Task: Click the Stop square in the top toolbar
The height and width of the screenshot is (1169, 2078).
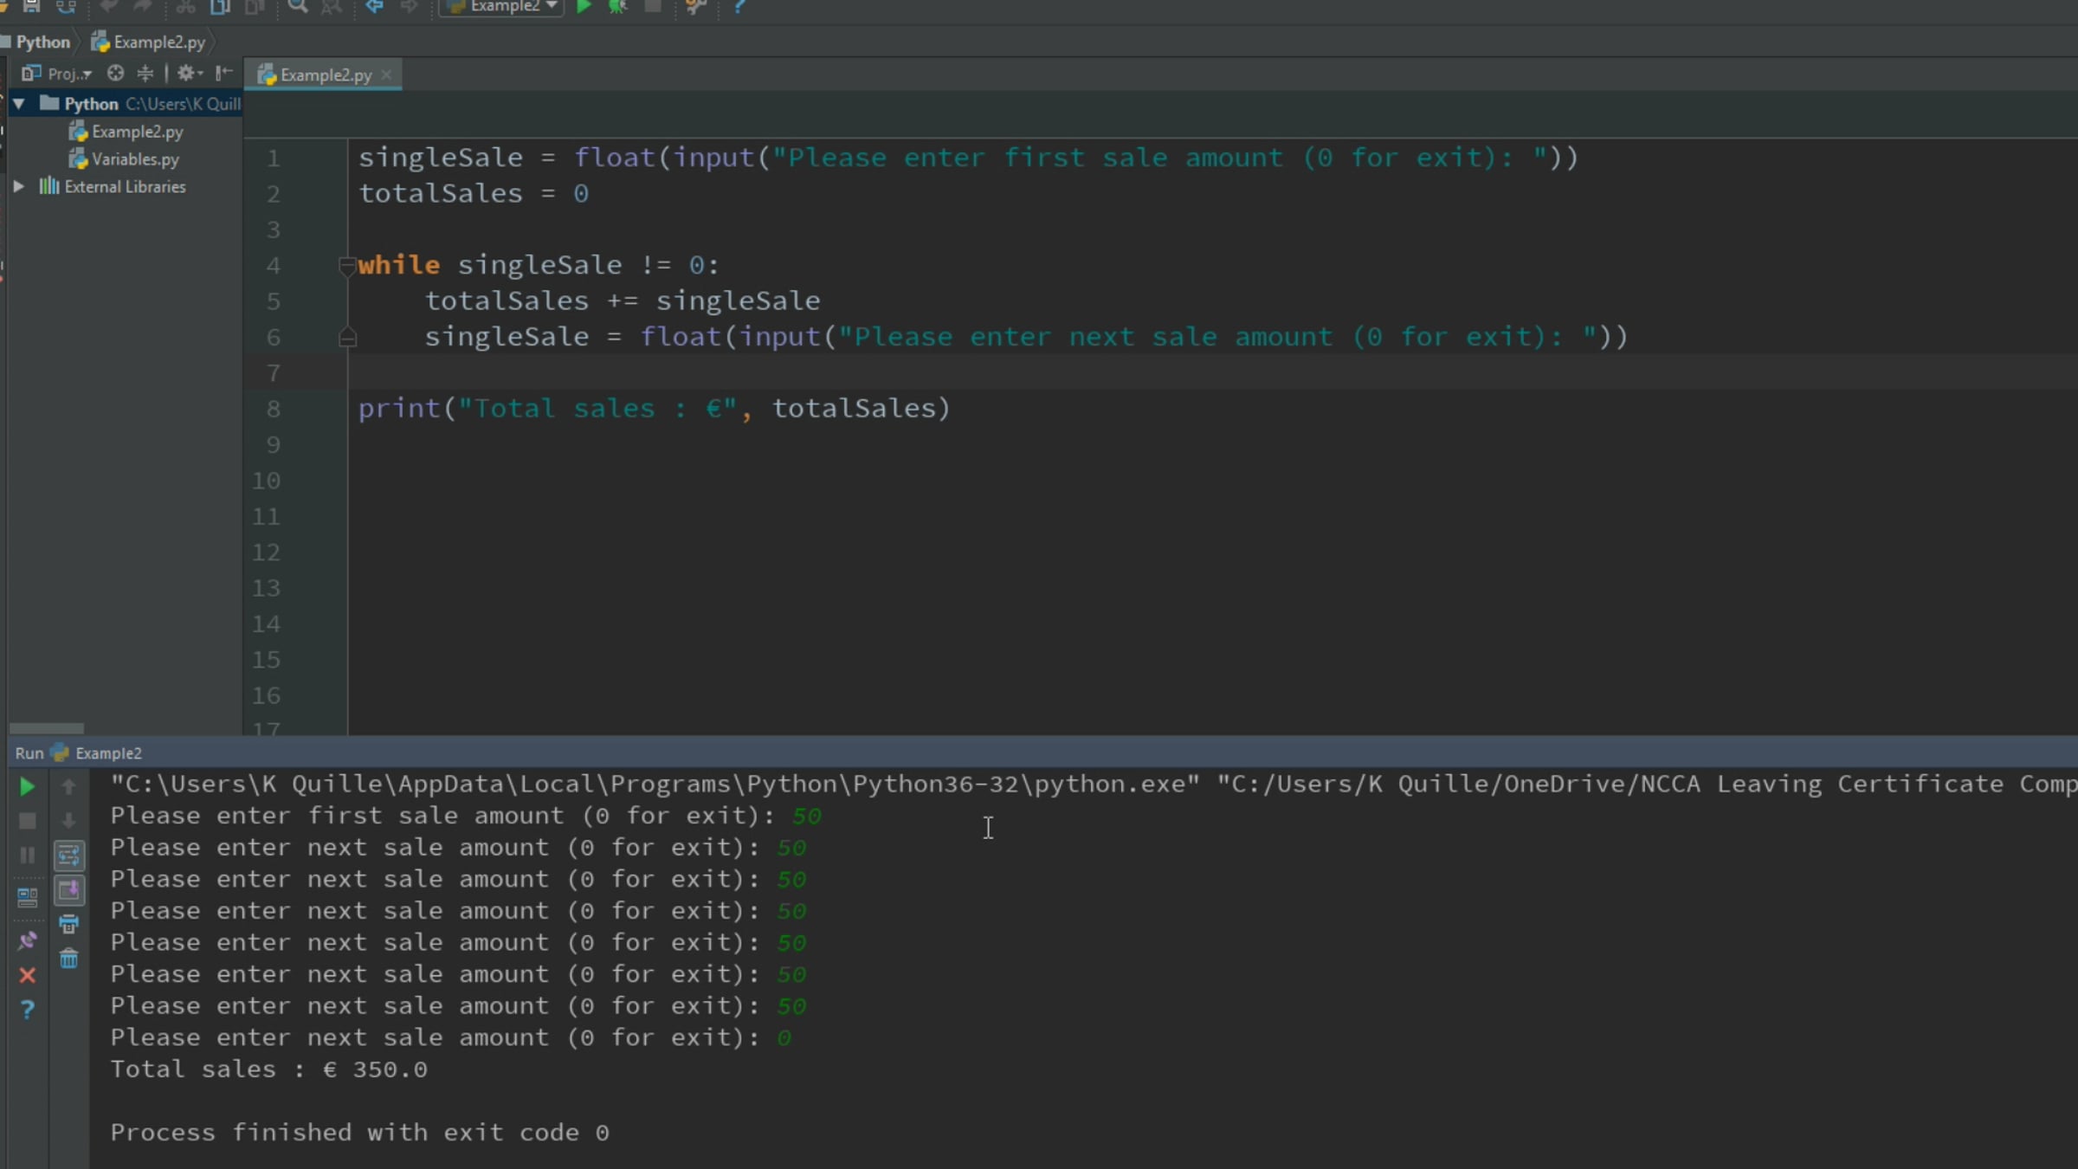Action: [653, 6]
